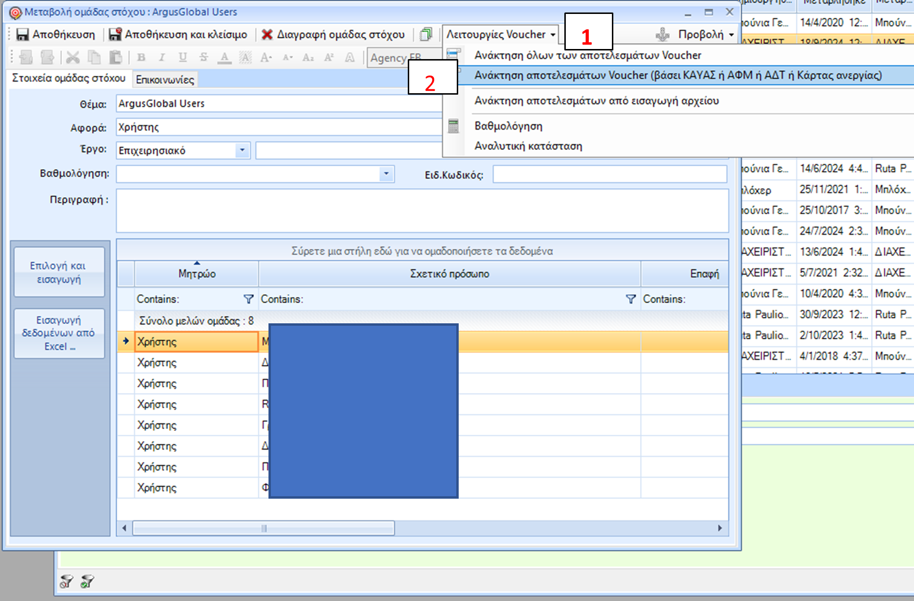Image resolution: width=914 pixels, height=601 pixels.
Task: Open the Βαθμολόγηση combo box arrow
Action: pos(386,174)
